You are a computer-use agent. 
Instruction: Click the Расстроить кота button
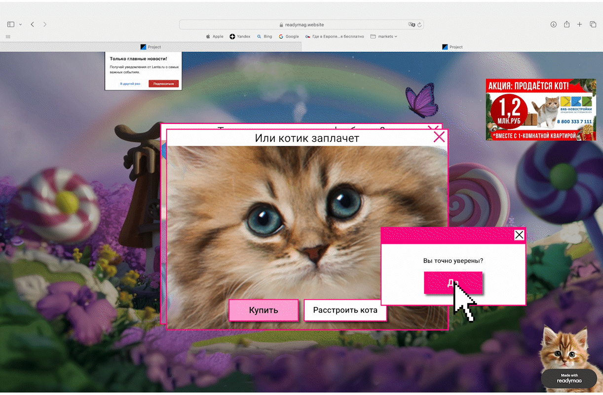click(345, 310)
